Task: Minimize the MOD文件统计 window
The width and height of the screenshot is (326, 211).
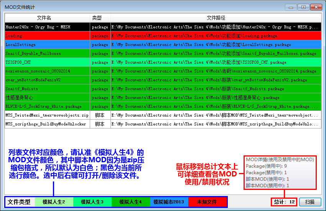Action: click(292, 7)
